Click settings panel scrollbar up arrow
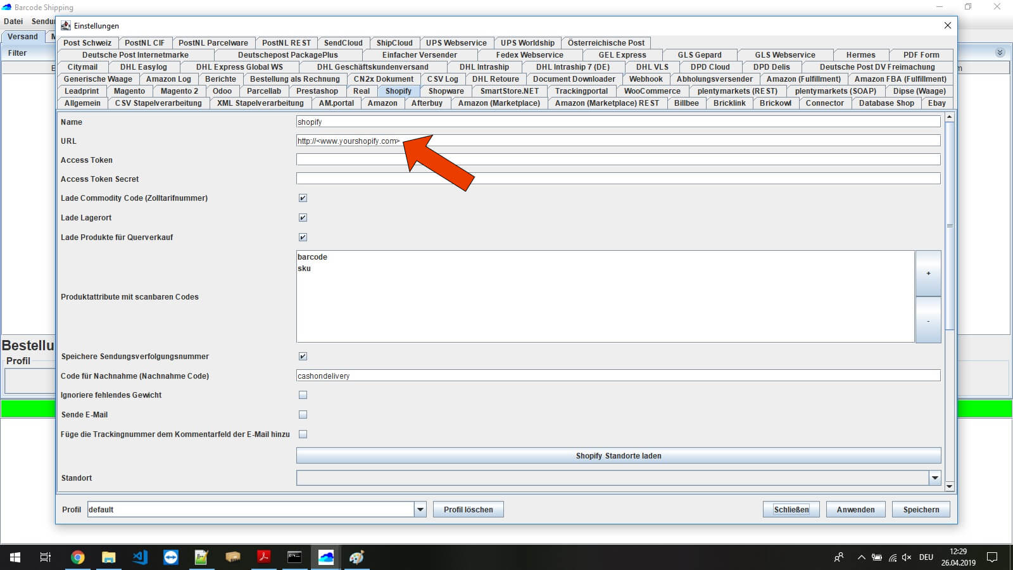The image size is (1013, 570). pos(949,117)
